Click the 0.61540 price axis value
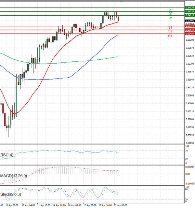 point(190,80)
